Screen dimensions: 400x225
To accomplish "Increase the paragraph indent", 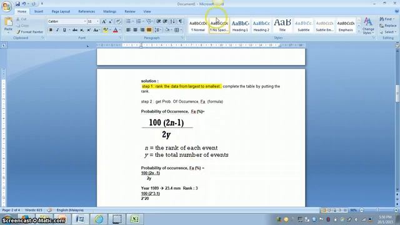I will click(x=165, y=21).
